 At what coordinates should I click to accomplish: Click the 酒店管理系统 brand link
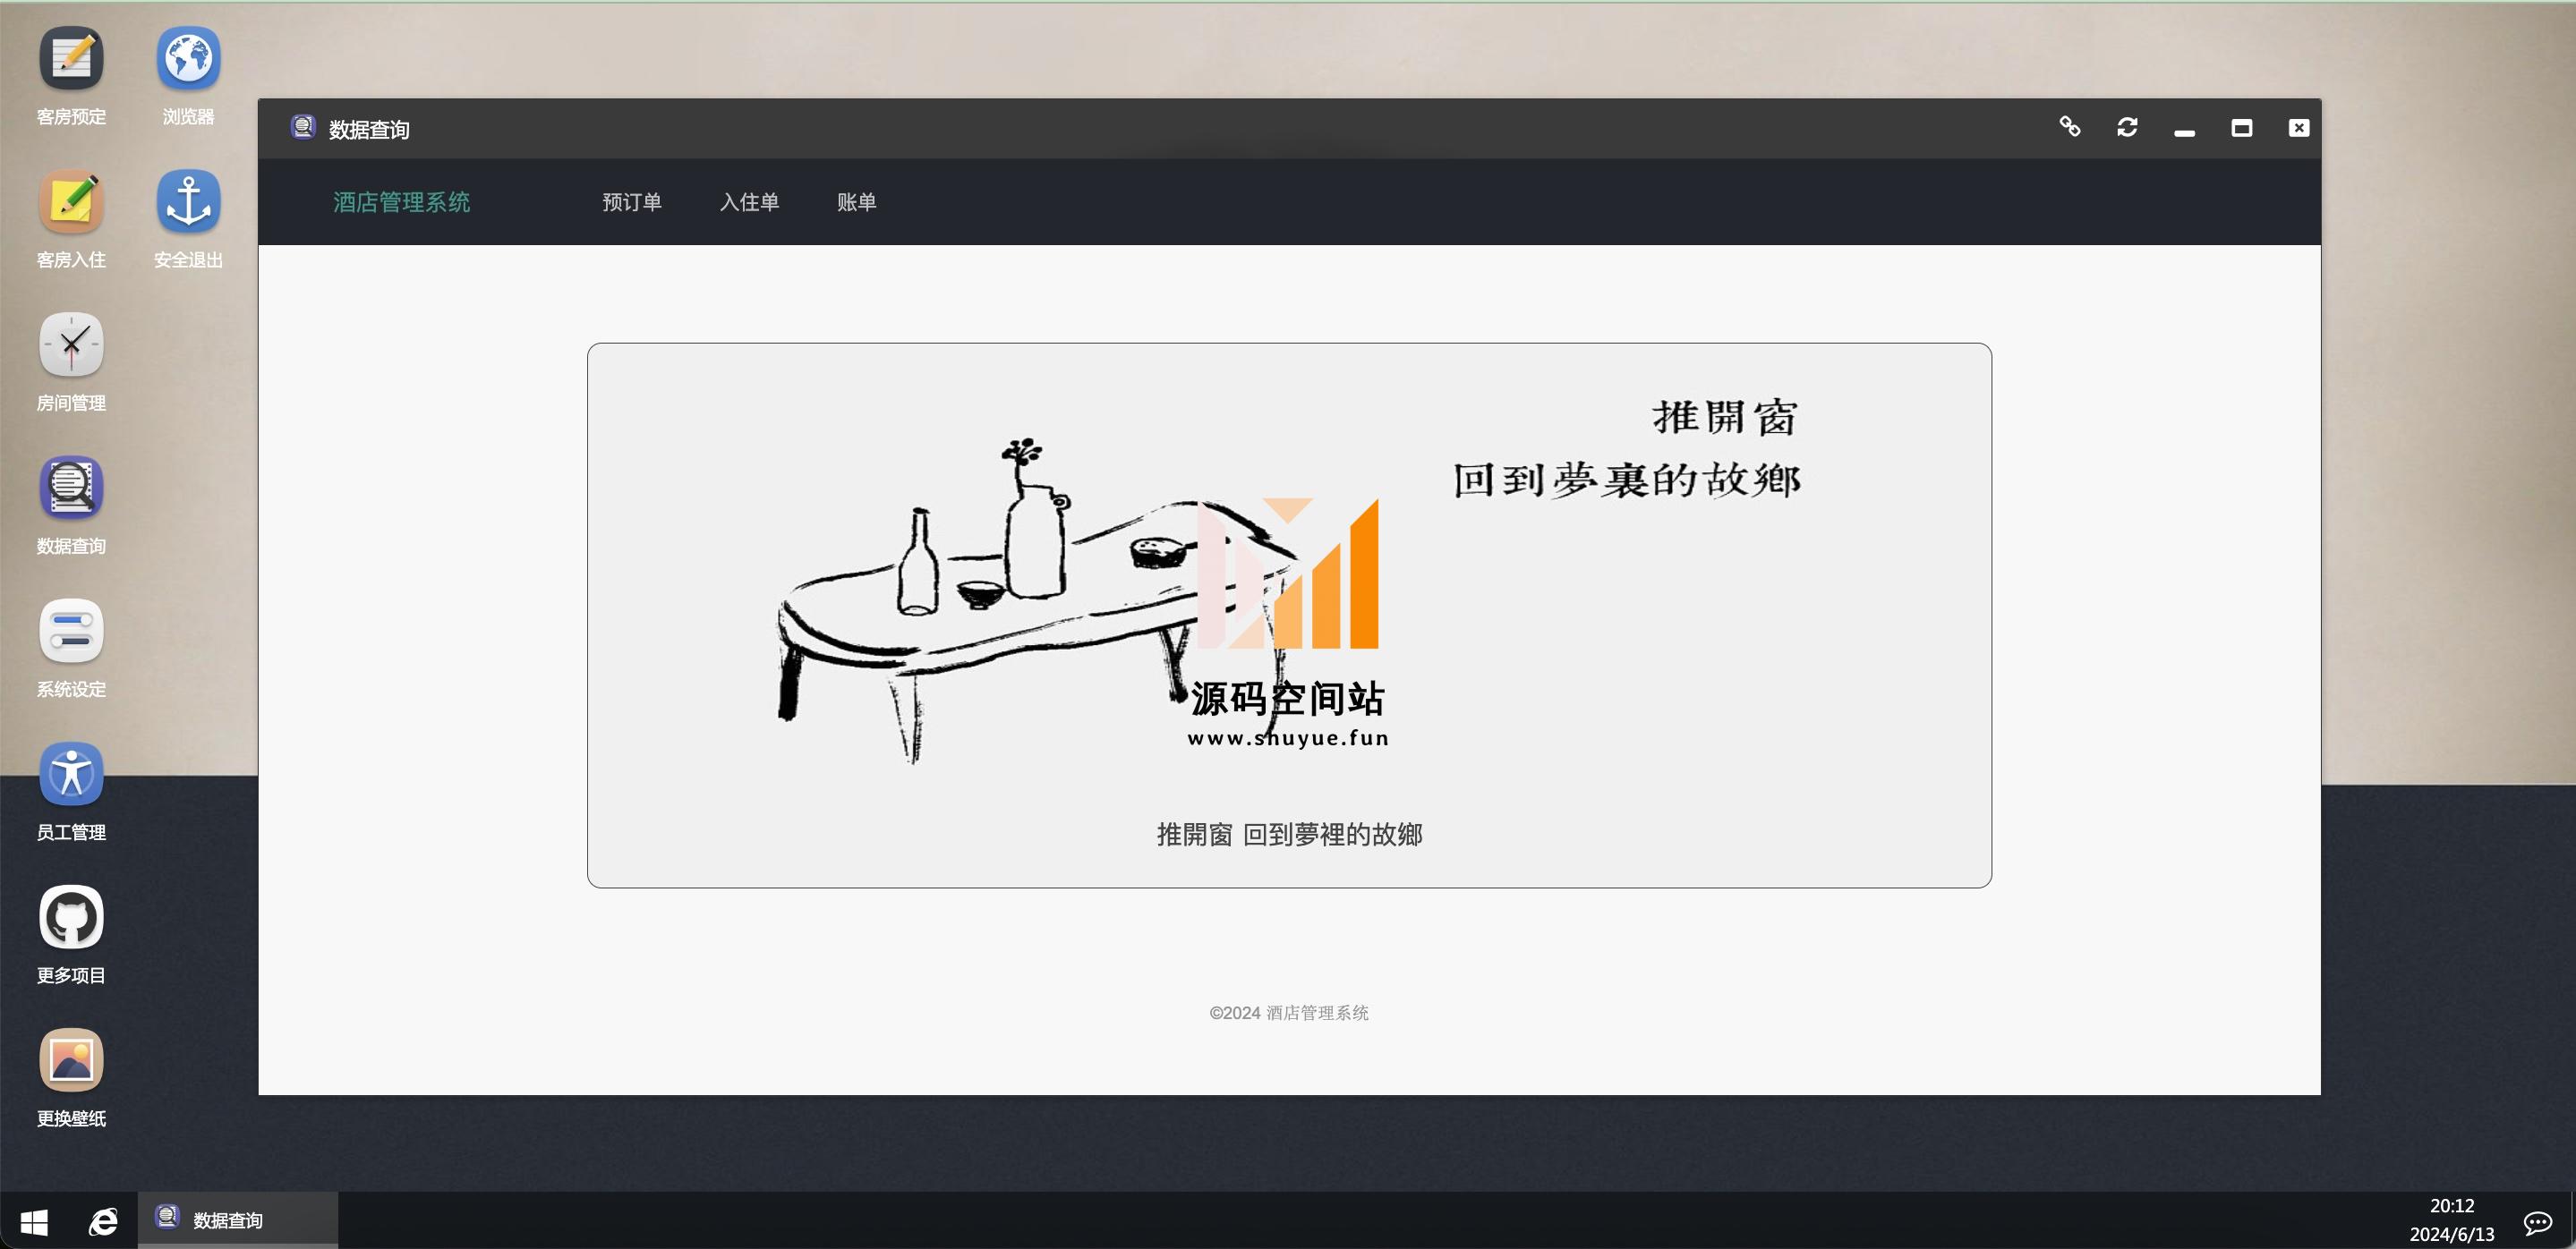401,202
